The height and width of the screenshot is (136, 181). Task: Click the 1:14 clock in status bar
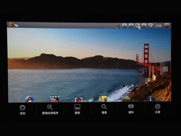click(x=159, y=26)
